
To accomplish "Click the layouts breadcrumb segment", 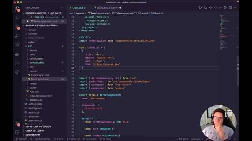I will tap(80, 13).
